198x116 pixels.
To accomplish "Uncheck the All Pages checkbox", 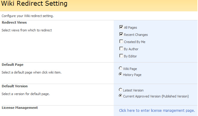I will [121, 27].
